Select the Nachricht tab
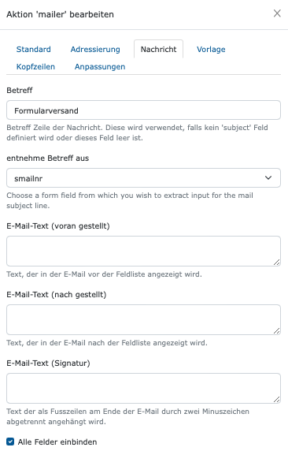The height and width of the screenshot is (451, 288). pyautogui.click(x=158, y=49)
